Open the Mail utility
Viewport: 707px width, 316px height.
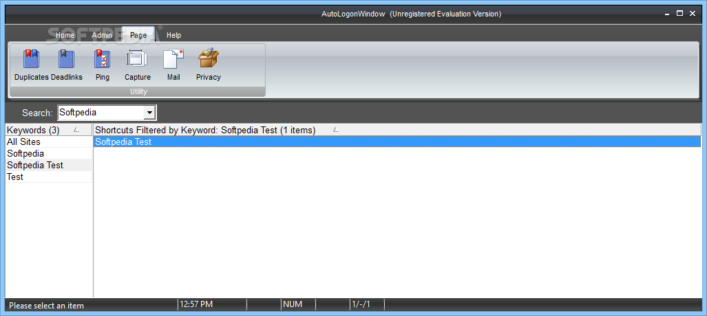[173, 65]
